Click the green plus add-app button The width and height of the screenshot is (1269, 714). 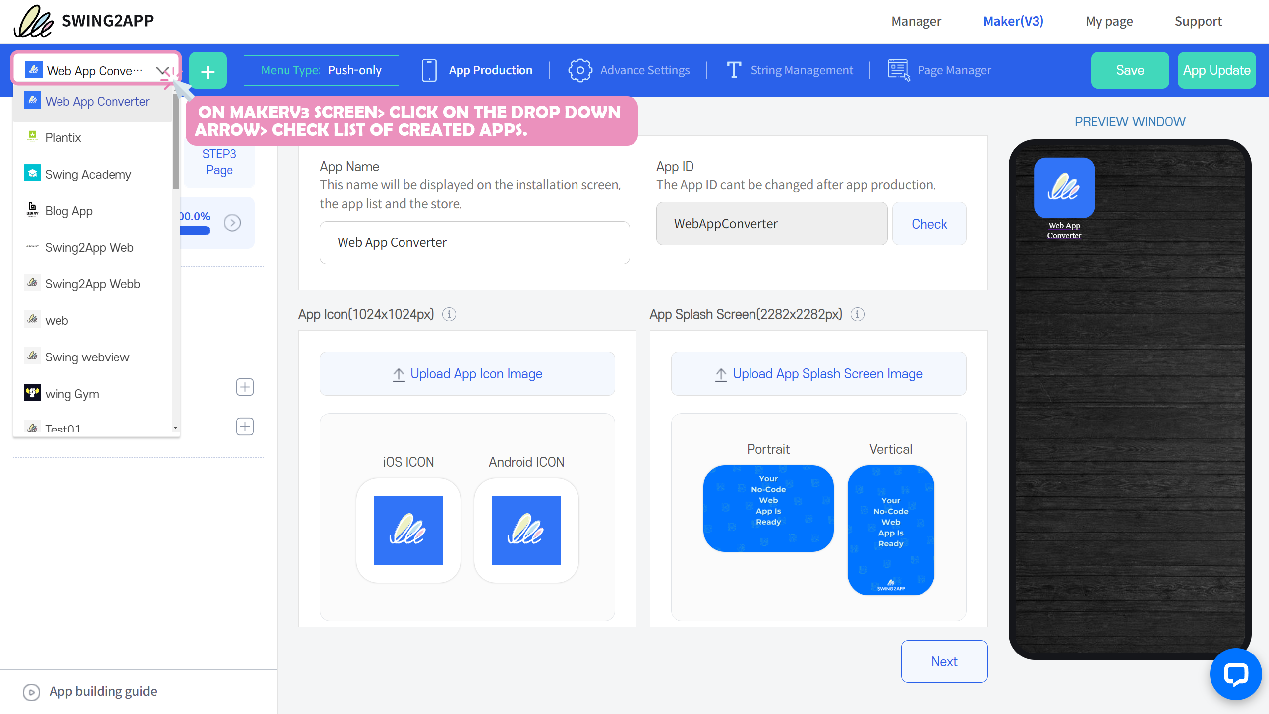(x=208, y=71)
